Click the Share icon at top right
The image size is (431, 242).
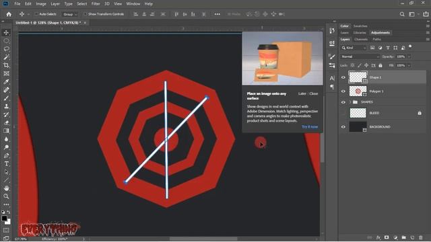(x=426, y=14)
